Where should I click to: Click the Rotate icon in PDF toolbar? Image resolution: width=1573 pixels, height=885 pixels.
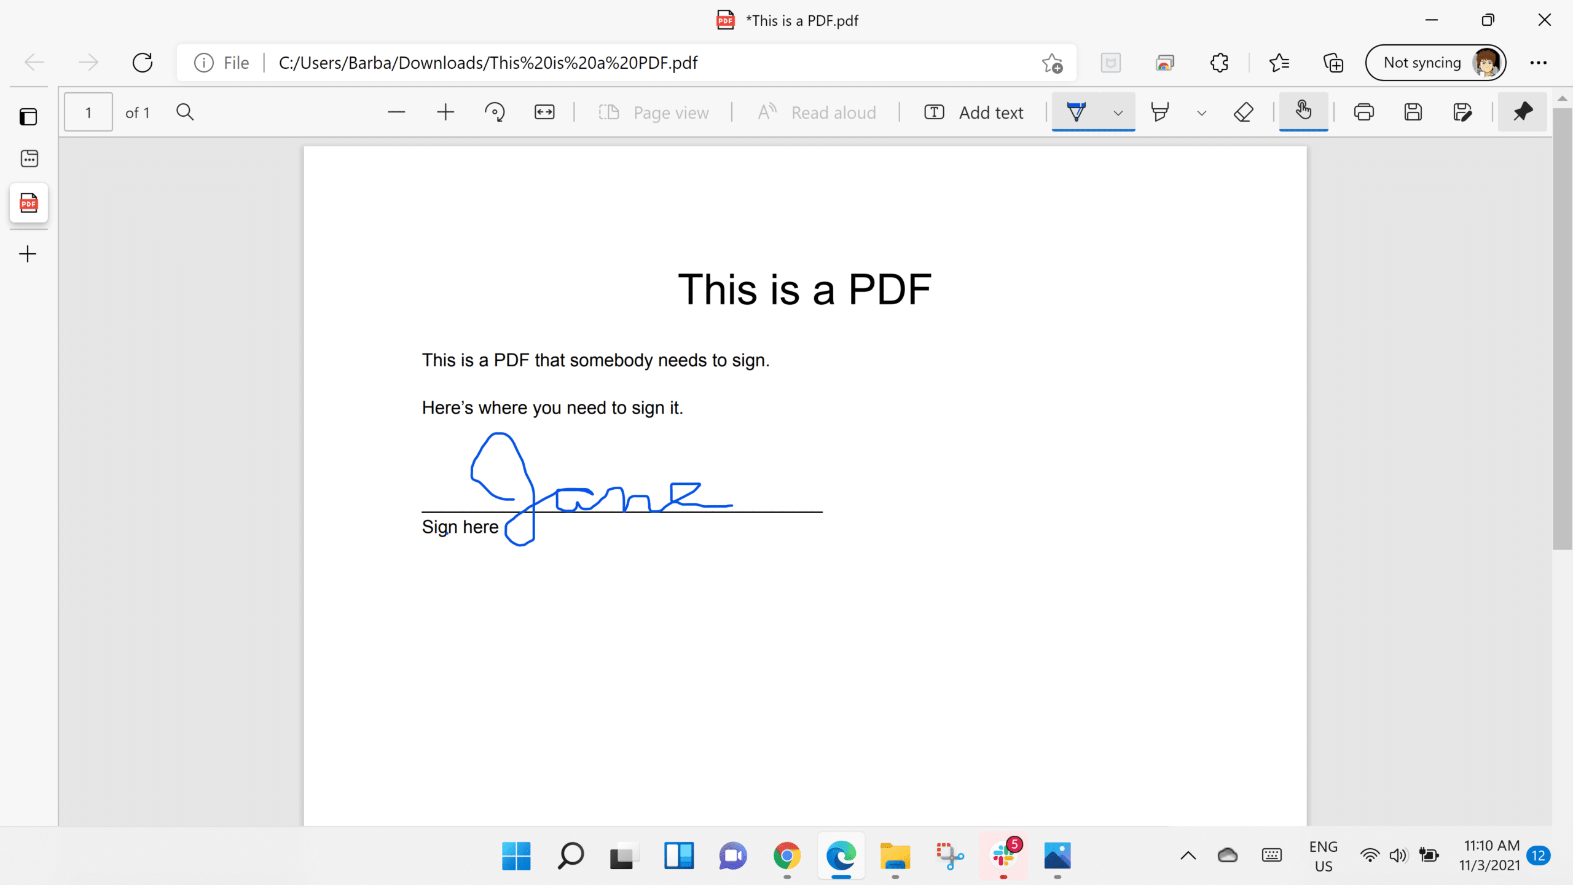pos(495,112)
